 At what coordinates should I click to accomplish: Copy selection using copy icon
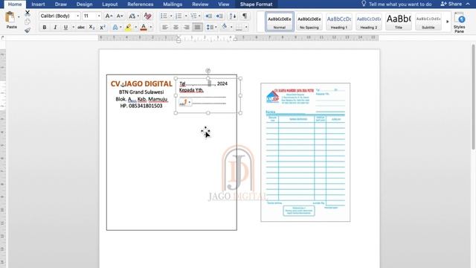(x=28, y=22)
